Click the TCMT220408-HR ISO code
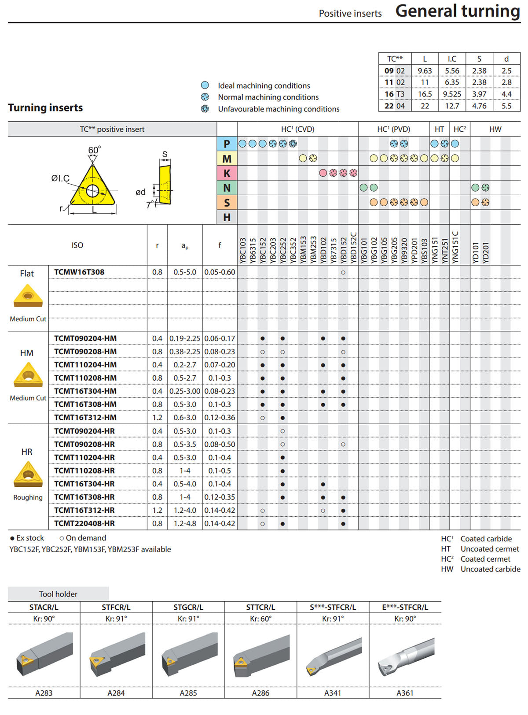 point(84,523)
